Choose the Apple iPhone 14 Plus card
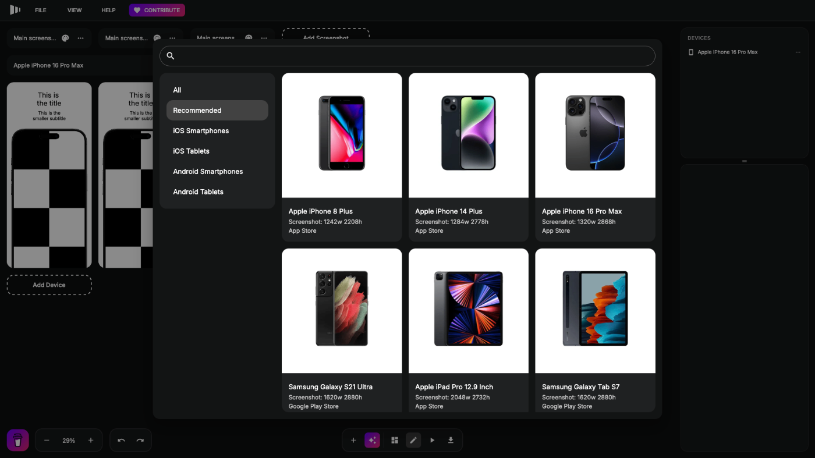 click(469, 157)
